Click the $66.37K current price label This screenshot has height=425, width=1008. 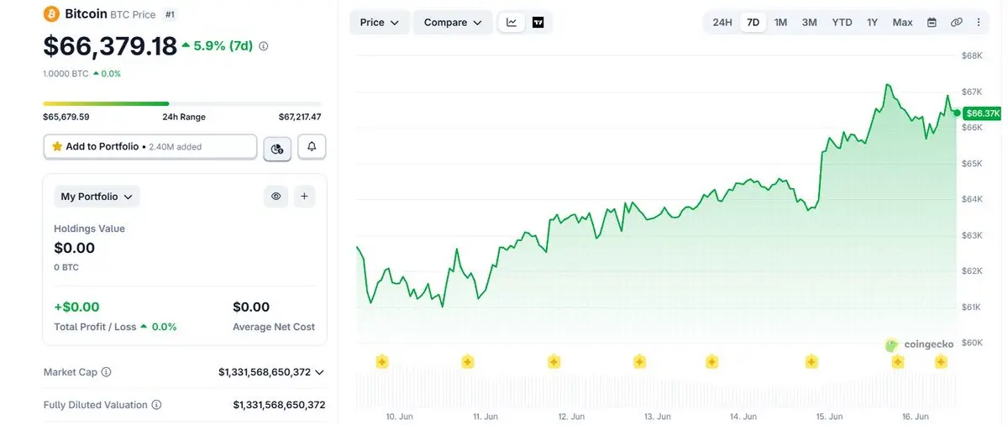(982, 113)
